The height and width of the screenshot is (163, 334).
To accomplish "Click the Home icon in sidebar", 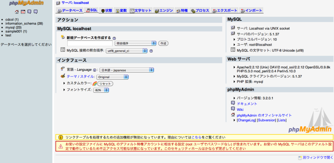I will [x=17, y=12].
